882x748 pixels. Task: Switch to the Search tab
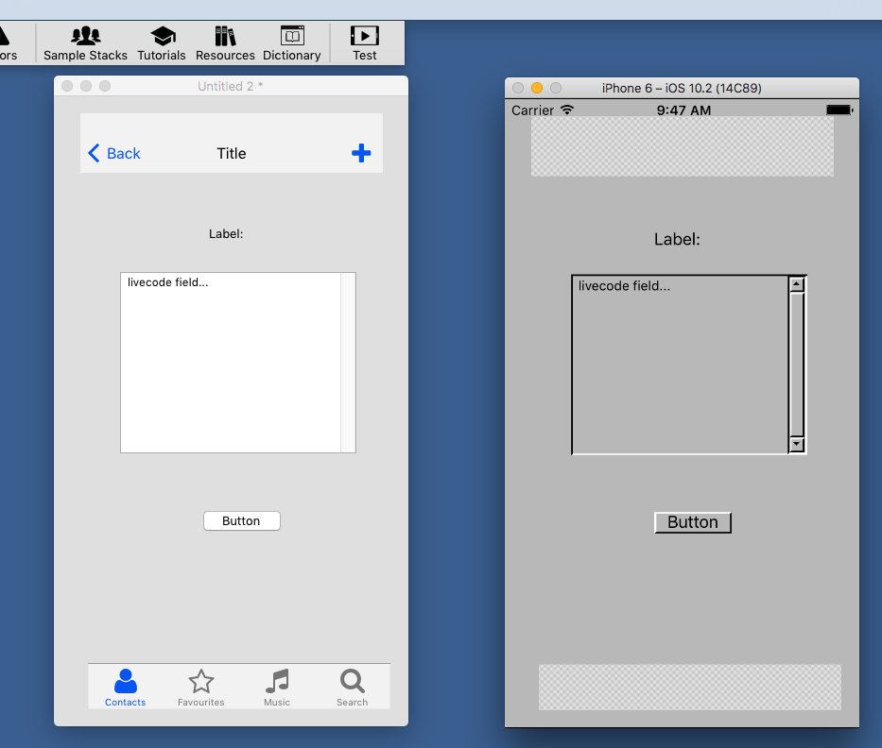[352, 688]
